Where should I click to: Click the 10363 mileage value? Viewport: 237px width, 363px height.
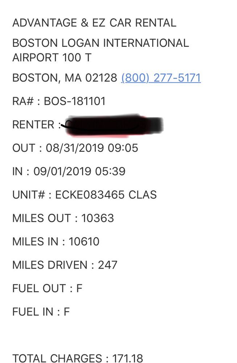point(98,218)
